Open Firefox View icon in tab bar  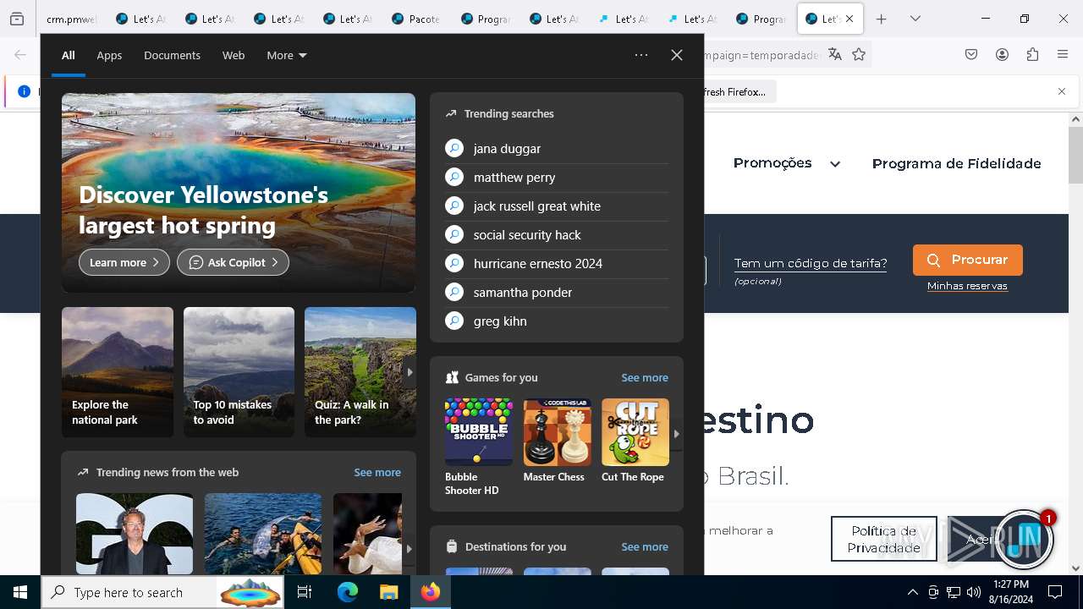16,19
